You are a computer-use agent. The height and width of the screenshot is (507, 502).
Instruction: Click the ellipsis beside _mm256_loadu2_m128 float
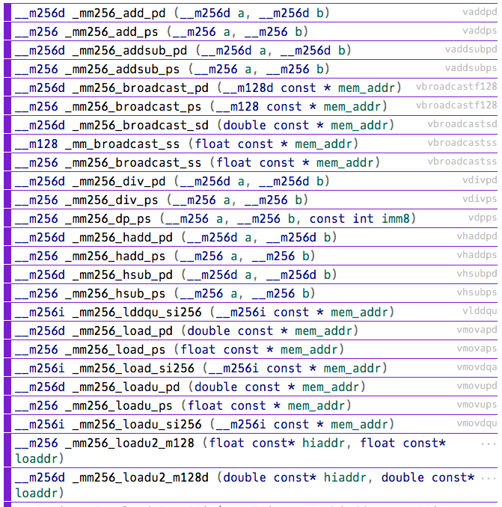489,445
